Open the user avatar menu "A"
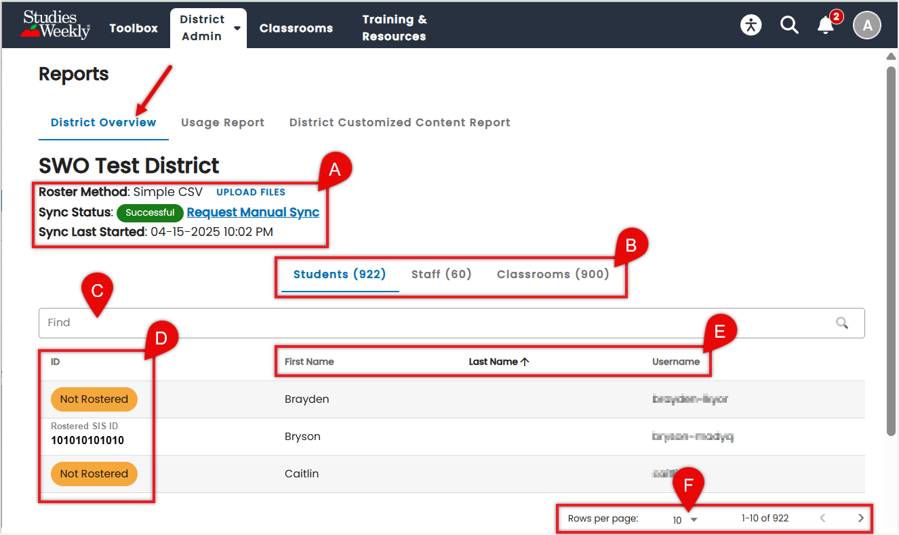This screenshot has width=899, height=535. 867,26
